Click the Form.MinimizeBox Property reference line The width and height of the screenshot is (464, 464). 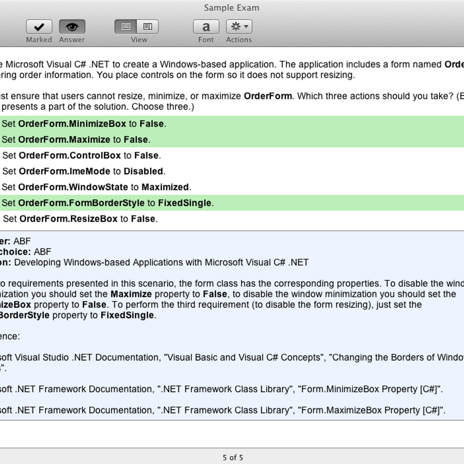(222, 389)
